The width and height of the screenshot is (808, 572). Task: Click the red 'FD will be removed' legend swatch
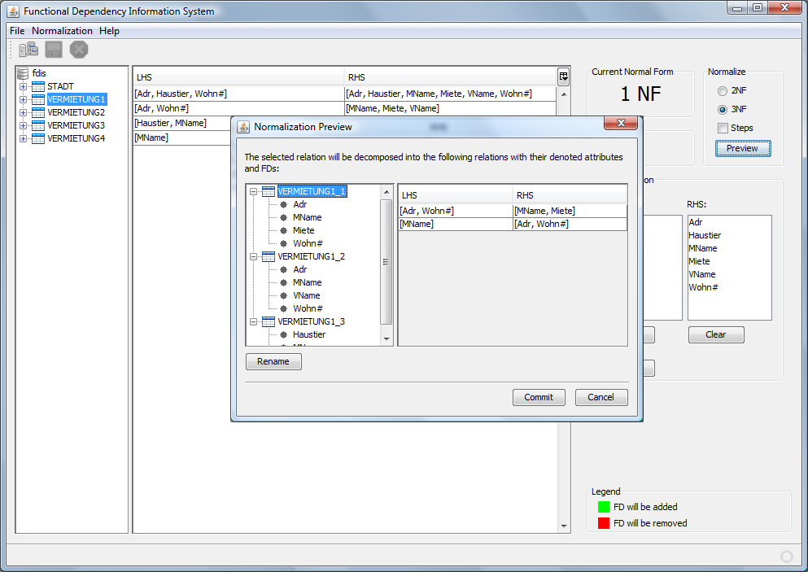click(604, 523)
